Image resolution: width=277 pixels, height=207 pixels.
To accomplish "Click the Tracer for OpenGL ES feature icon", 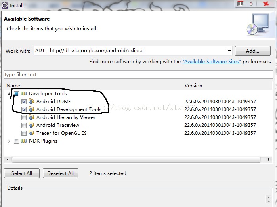I will (31, 133).
